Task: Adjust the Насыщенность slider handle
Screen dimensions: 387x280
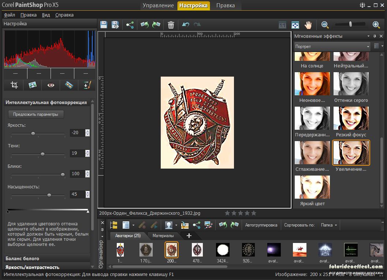Action: [x=49, y=195]
